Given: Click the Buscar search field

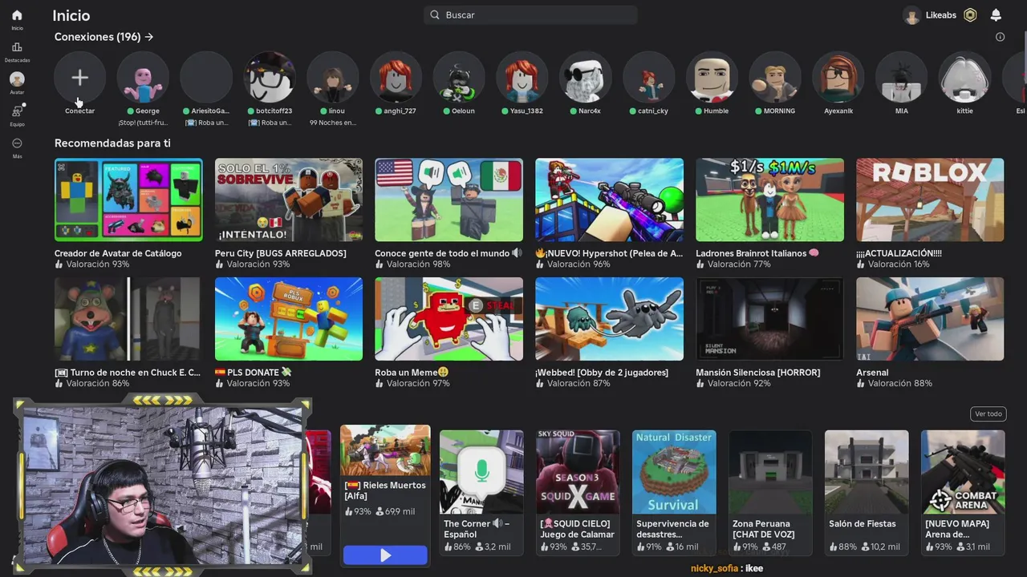Looking at the screenshot, I should coord(530,15).
